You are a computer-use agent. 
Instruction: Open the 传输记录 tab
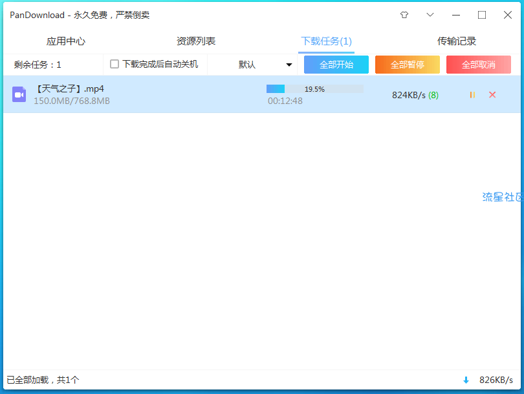[457, 41]
